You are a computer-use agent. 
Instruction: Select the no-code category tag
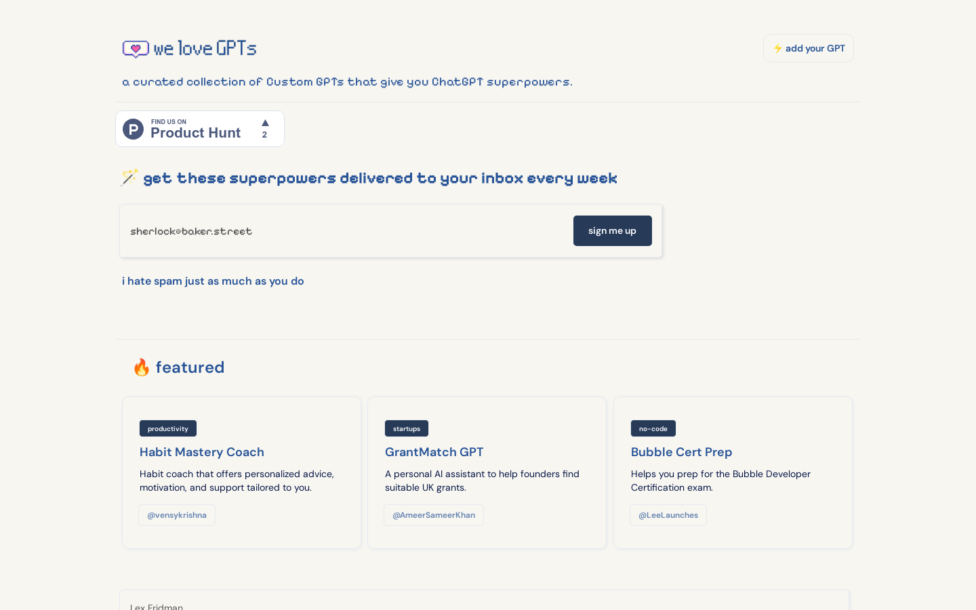tap(653, 428)
